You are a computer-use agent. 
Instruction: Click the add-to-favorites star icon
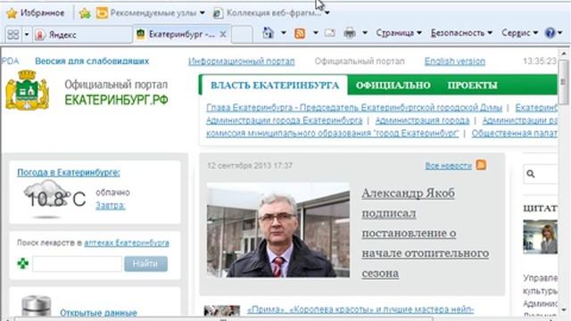click(85, 13)
